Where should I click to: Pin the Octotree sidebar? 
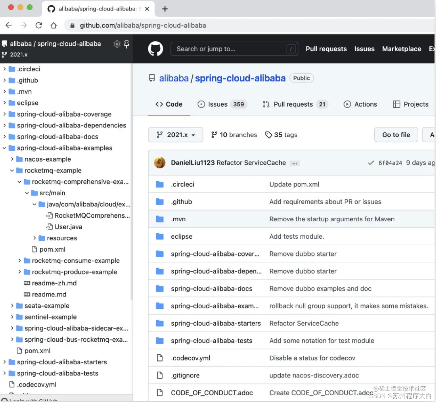[x=126, y=44]
